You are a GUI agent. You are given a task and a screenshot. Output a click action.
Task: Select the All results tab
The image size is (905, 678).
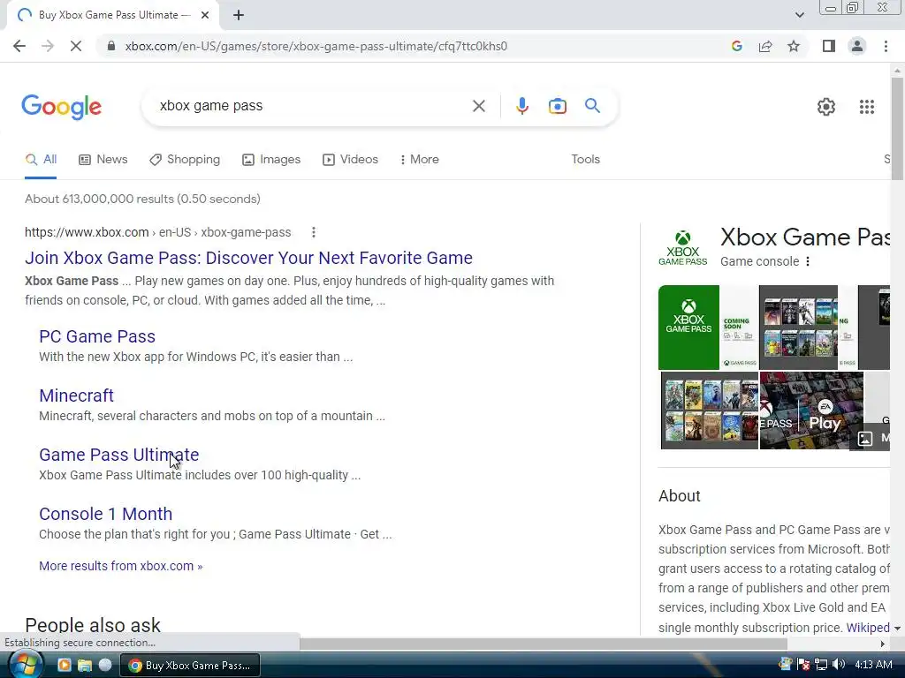[41, 160]
